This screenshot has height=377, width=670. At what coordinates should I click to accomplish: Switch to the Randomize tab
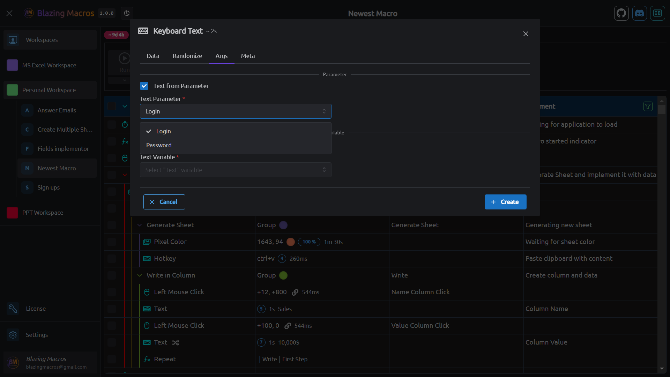187,56
